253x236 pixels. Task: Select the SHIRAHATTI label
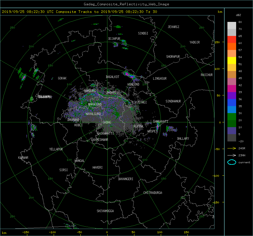(105, 134)
